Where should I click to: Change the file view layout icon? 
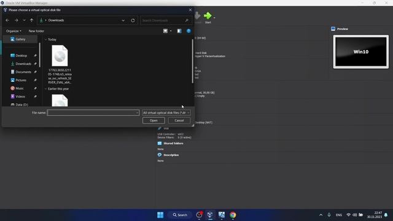(165, 31)
